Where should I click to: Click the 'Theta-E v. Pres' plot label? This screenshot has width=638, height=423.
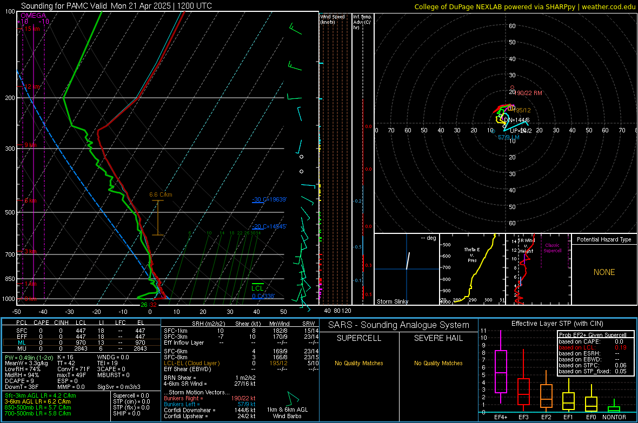pos(472,254)
